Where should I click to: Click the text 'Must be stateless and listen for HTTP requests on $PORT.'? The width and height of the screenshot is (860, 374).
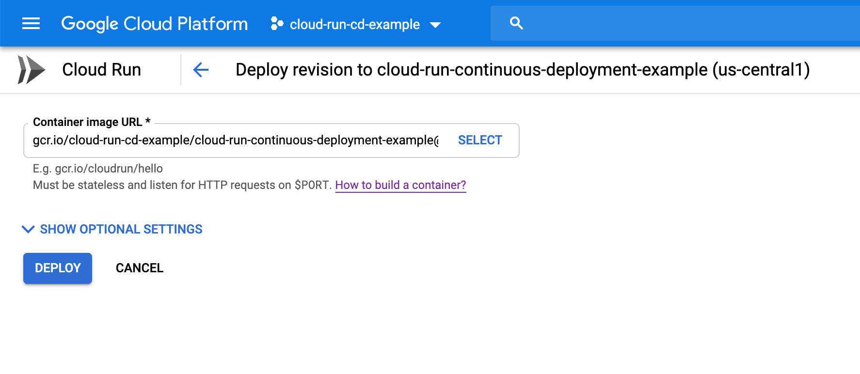point(182,185)
